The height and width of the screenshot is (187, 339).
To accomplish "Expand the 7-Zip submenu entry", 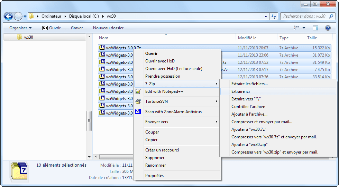I will coord(177,84).
